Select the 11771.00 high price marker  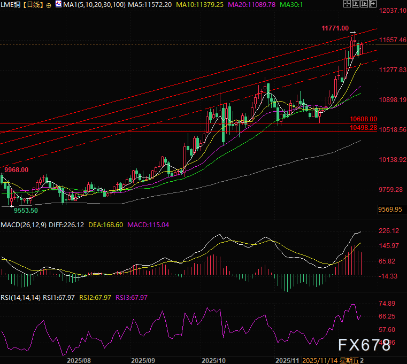point(335,28)
